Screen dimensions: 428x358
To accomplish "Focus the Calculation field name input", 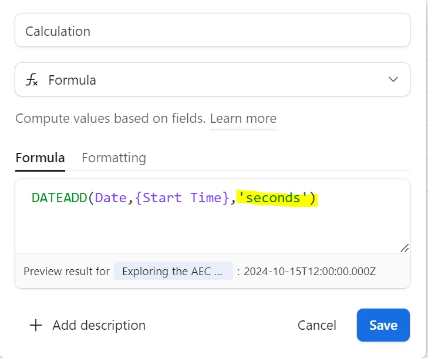I will (212, 31).
